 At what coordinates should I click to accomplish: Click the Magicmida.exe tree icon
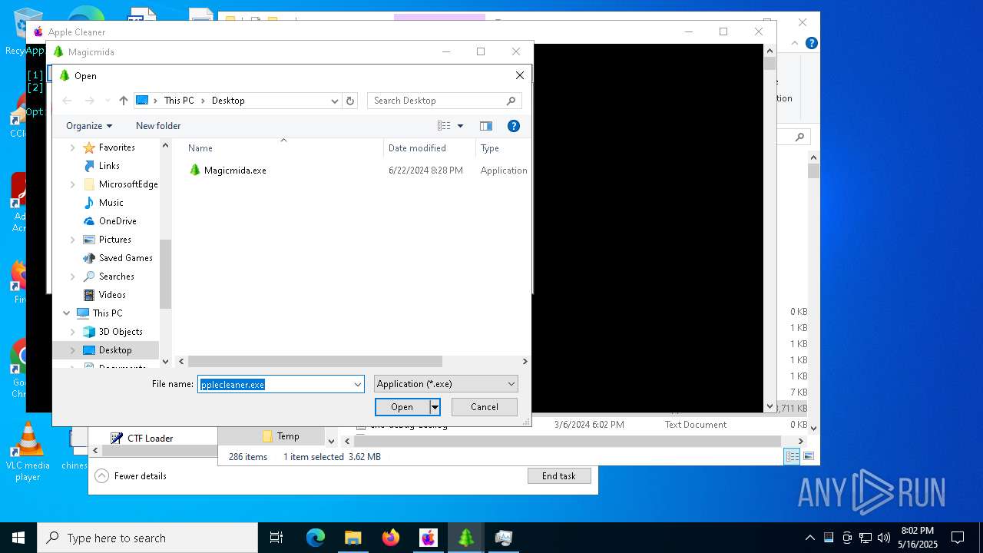click(194, 171)
